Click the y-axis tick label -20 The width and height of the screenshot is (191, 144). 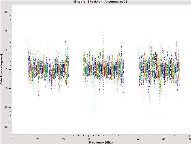click(x=5, y=108)
